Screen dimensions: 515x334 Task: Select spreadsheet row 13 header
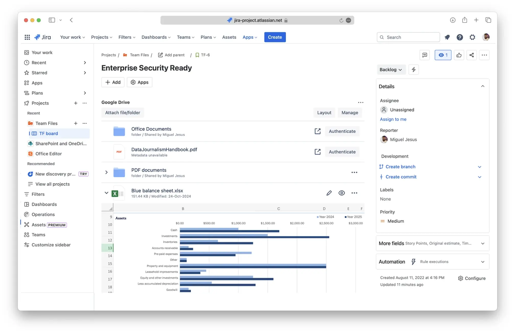click(107, 248)
